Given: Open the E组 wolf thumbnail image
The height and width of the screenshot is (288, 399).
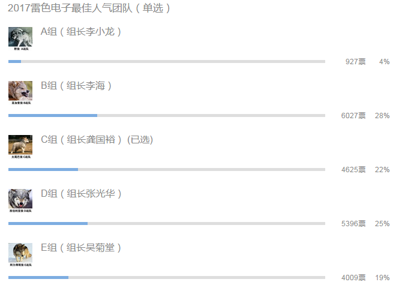Looking at the screenshot, I should [20, 254].
